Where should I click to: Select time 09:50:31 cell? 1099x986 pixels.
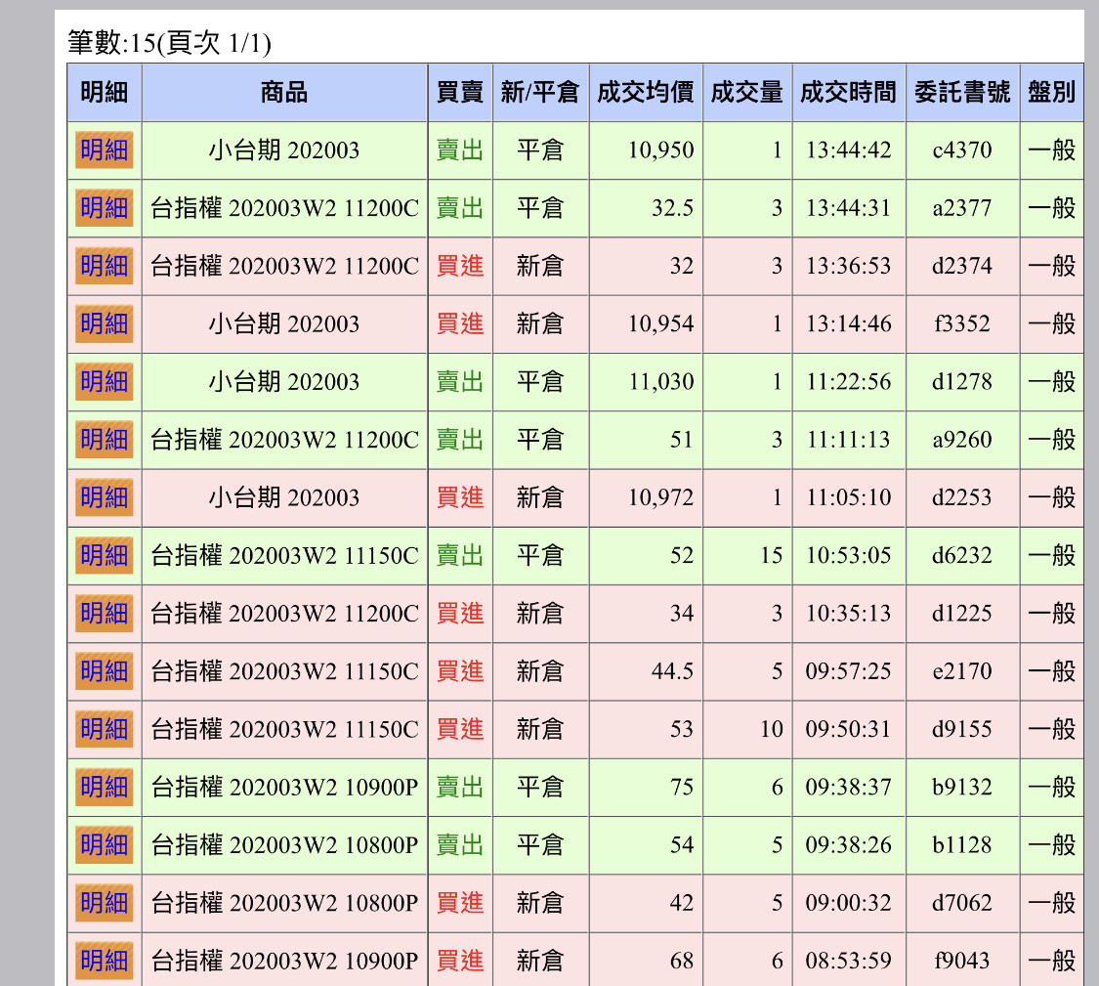pyautogui.click(x=849, y=729)
